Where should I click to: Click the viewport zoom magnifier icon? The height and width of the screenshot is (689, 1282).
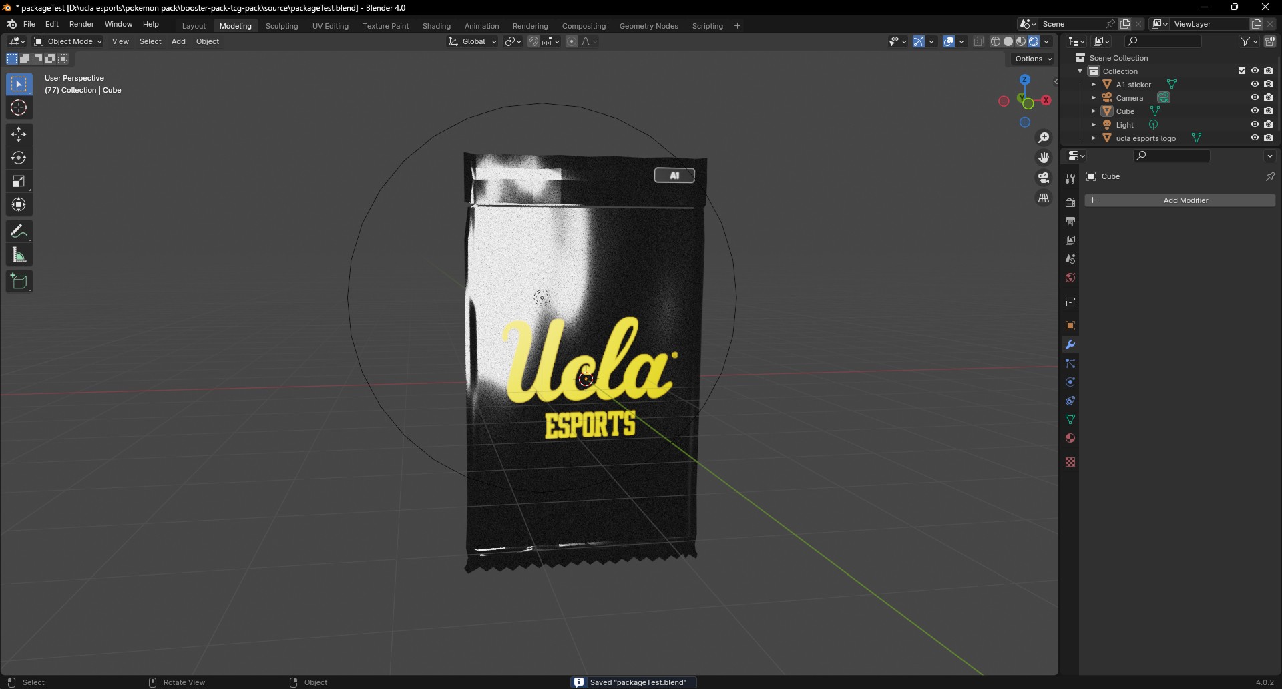[1044, 138]
